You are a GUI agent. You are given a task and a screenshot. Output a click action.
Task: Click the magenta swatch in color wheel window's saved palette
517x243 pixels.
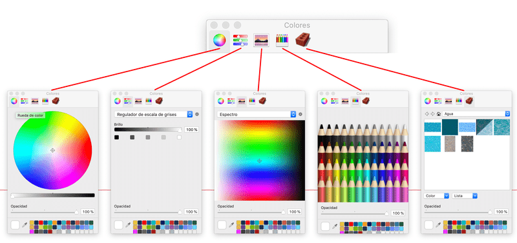point(32,231)
